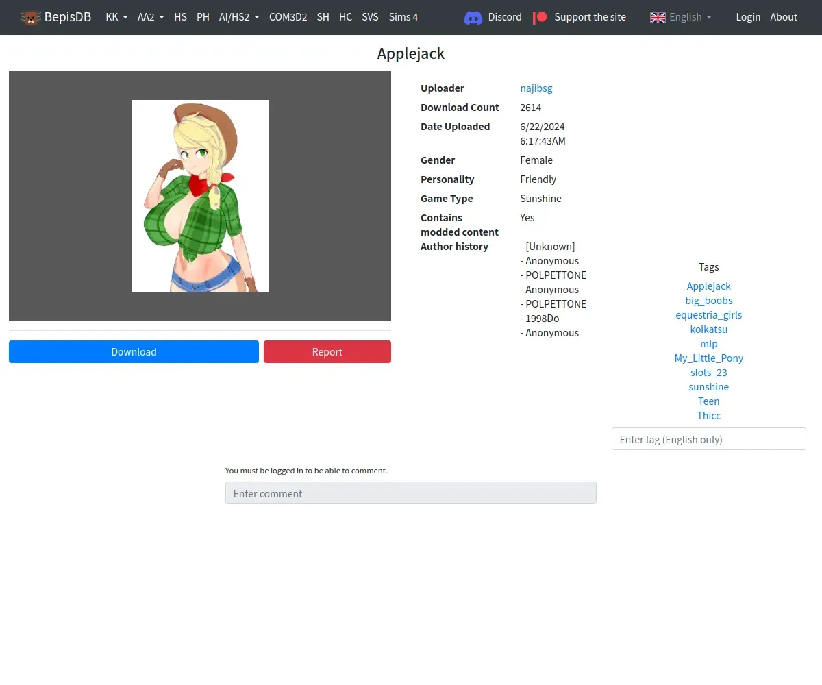The image size is (822, 685).
Task: Open uploader najibsg profile link
Action: click(x=536, y=88)
